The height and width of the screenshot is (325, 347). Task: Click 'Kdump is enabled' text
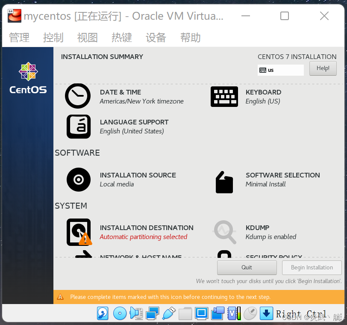[271, 237]
